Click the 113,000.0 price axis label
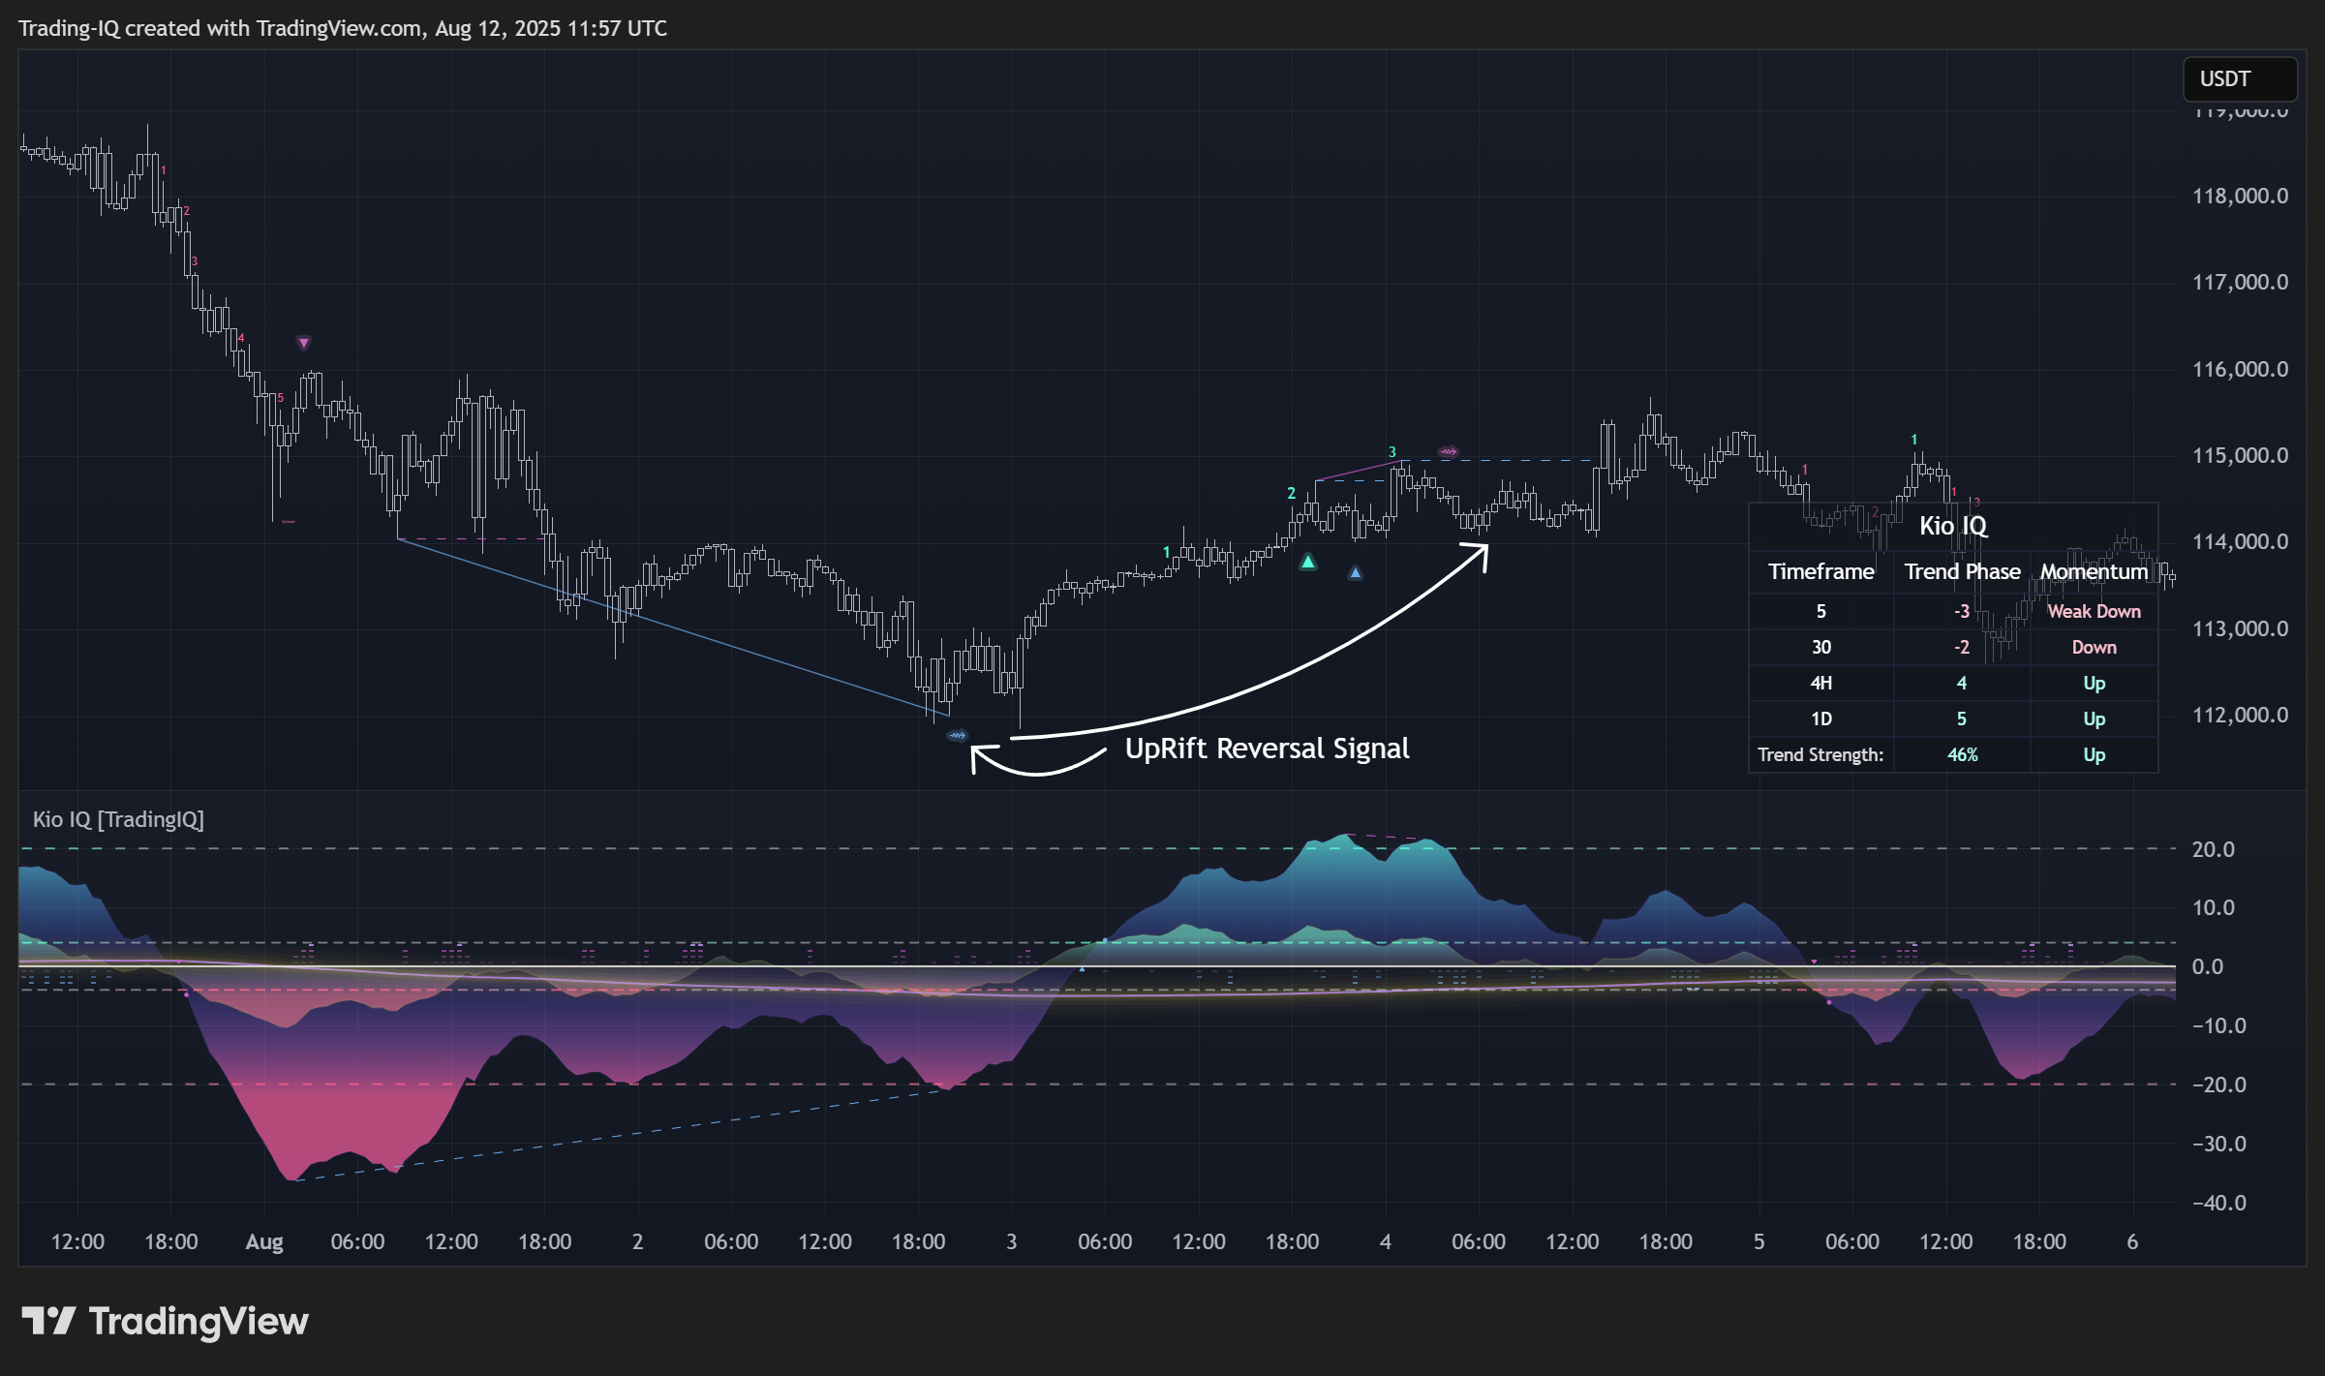 pos(2240,629)
